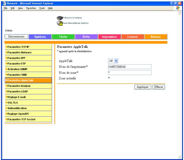
Task: Restore the Internet Explorer window size
Action: (x=176, y=3)
